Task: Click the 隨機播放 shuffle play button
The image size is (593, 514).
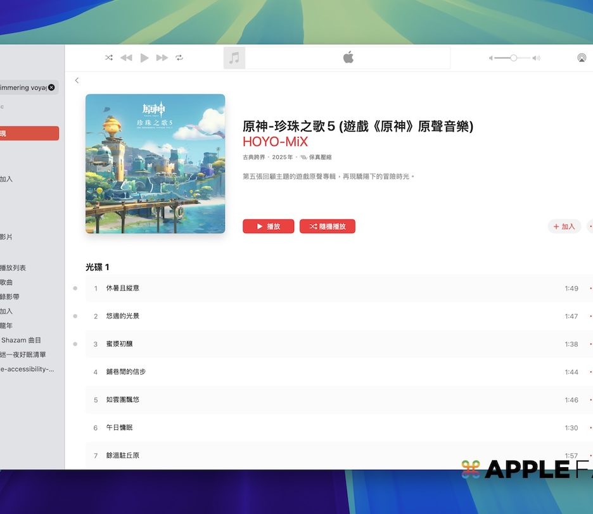Action: [x=327, y=227]
